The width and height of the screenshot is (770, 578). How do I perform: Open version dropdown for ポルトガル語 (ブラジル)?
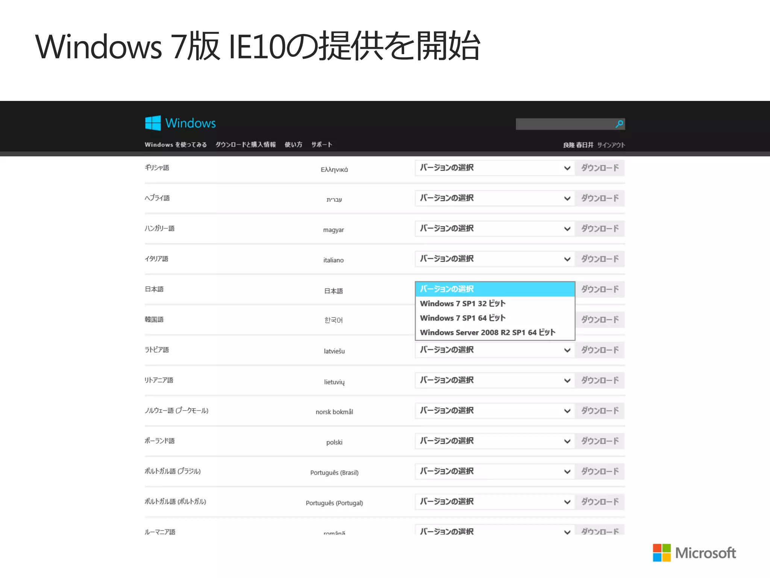click(495, 472)
